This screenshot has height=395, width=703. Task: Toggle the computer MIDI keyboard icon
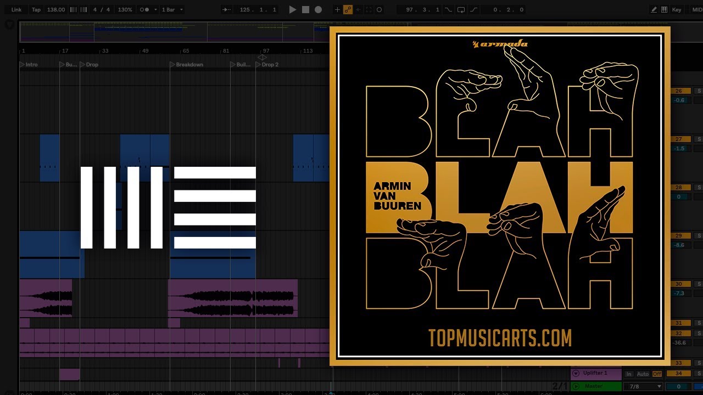pos(664,10)
